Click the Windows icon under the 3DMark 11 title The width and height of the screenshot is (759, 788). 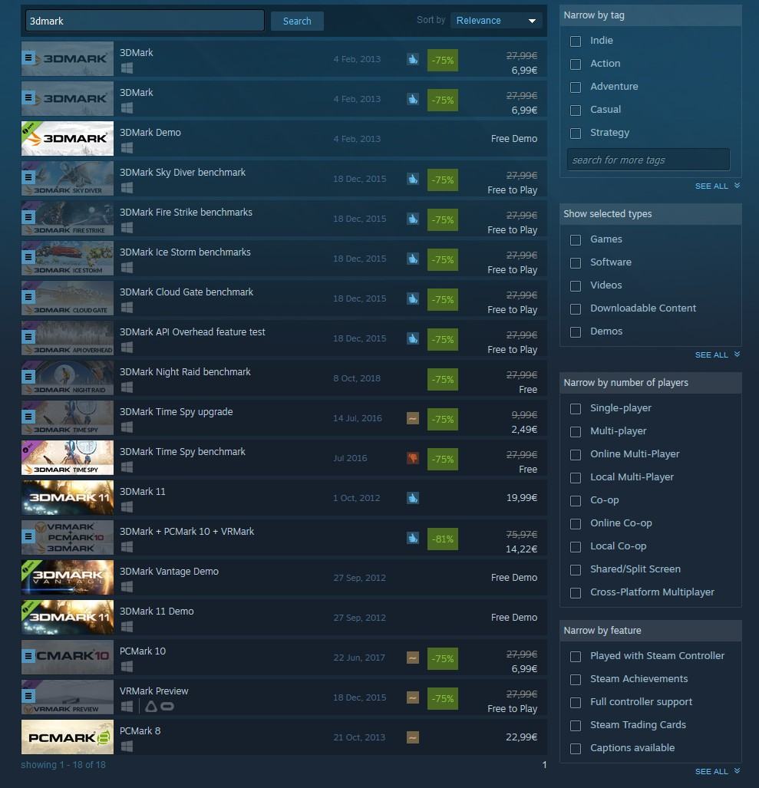coord(127,506)
